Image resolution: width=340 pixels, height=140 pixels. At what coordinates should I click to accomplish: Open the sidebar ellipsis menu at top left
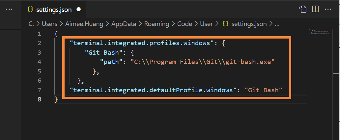coord(9,9)
